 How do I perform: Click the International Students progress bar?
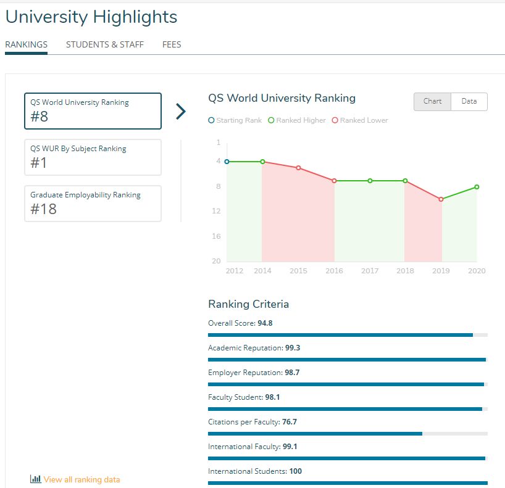[x=348, y=483]
